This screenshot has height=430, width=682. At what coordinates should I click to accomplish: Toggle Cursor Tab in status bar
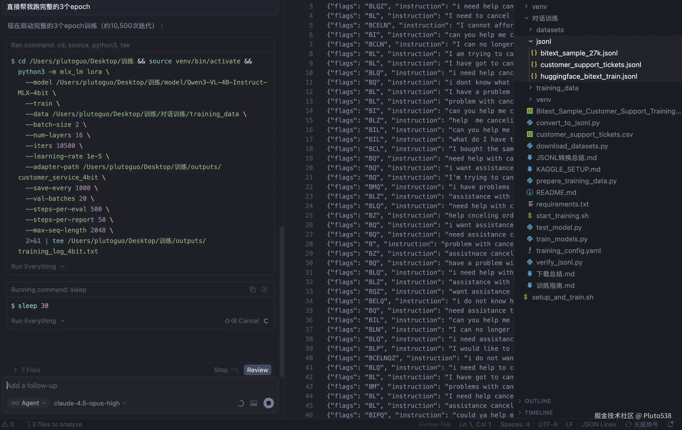(x=434, y=424)
